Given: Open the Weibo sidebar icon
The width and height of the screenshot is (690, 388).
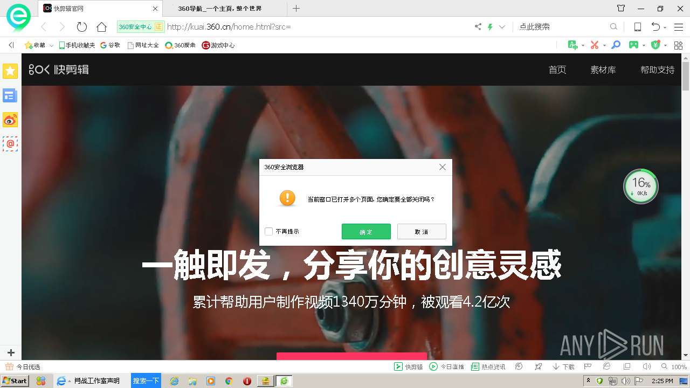Looking at the screenshot, I should click(10, 120).
